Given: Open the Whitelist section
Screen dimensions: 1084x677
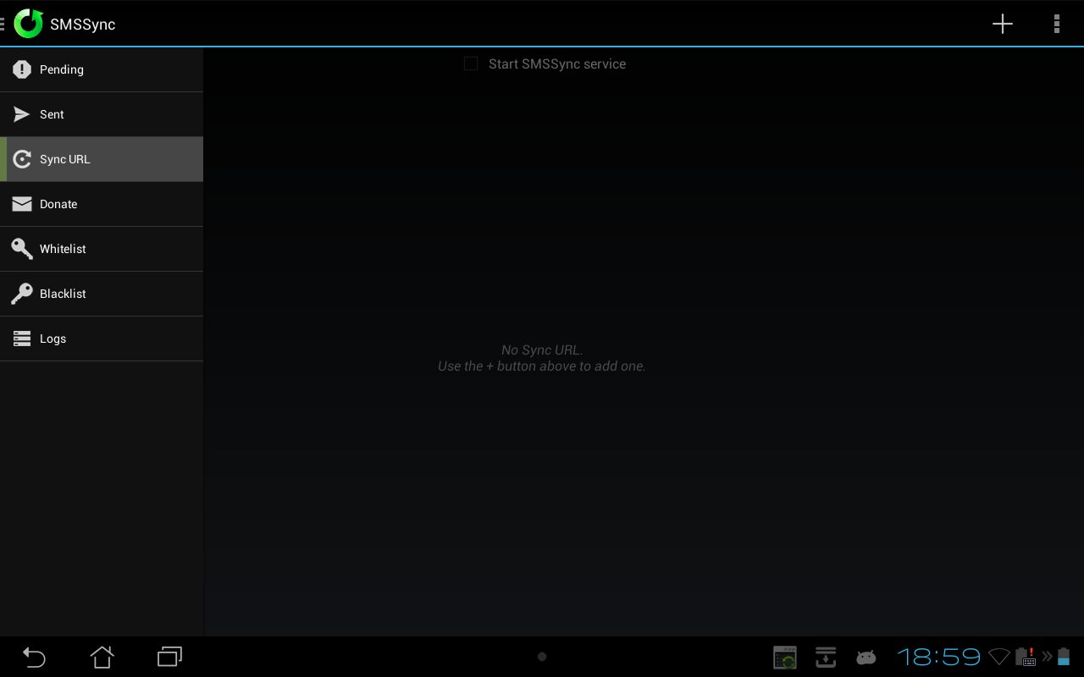Looking at the screenshot, I should [x=102, y=249].
